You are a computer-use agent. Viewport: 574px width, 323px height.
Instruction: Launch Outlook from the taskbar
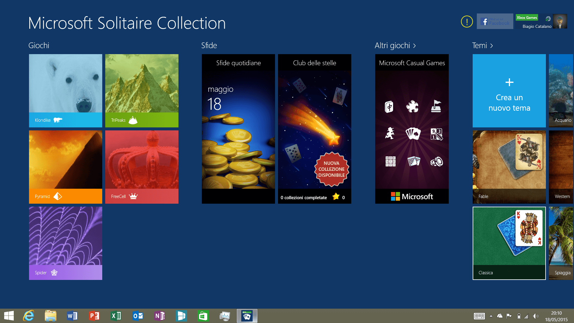tap(138, 316)
